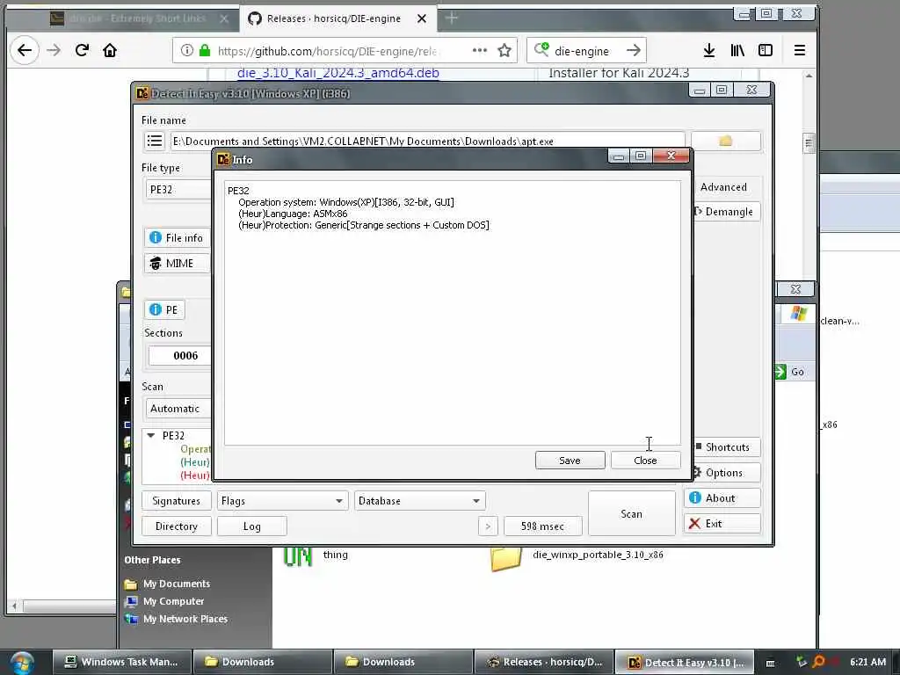Collapse the PE32 result tree node
The height and width of the screenshot is (675, 900).
[x=151, y=436]
